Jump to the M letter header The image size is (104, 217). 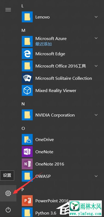coord(23,30)
